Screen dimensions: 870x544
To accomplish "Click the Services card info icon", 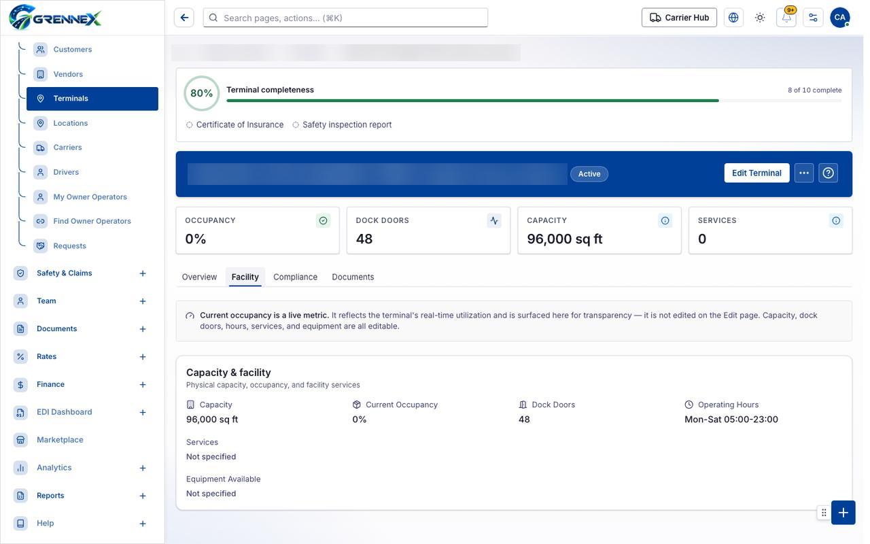I will point(836,220).
